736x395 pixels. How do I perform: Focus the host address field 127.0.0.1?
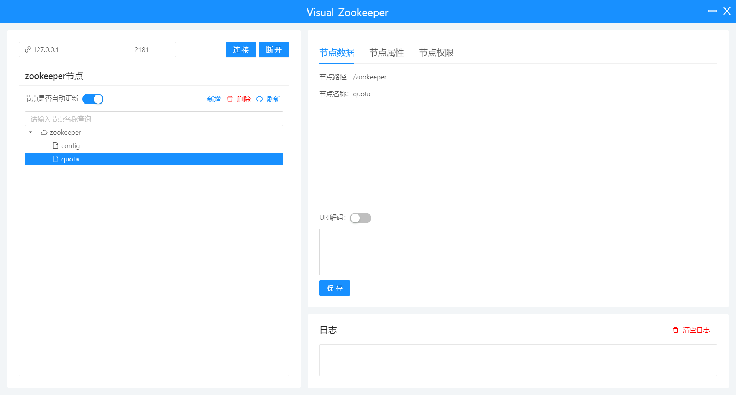pos(74,49)
